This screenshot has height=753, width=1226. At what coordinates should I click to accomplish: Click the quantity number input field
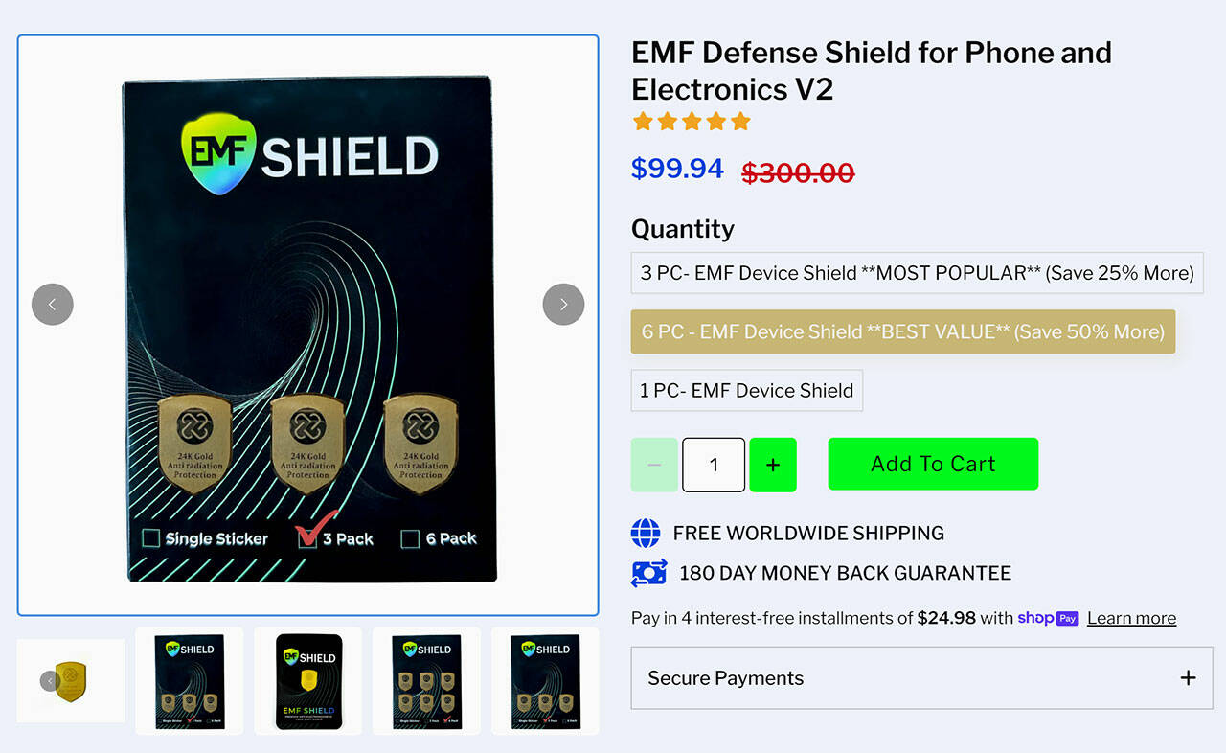[714, 465]
